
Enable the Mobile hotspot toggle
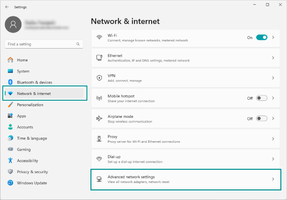coord(262,98)
